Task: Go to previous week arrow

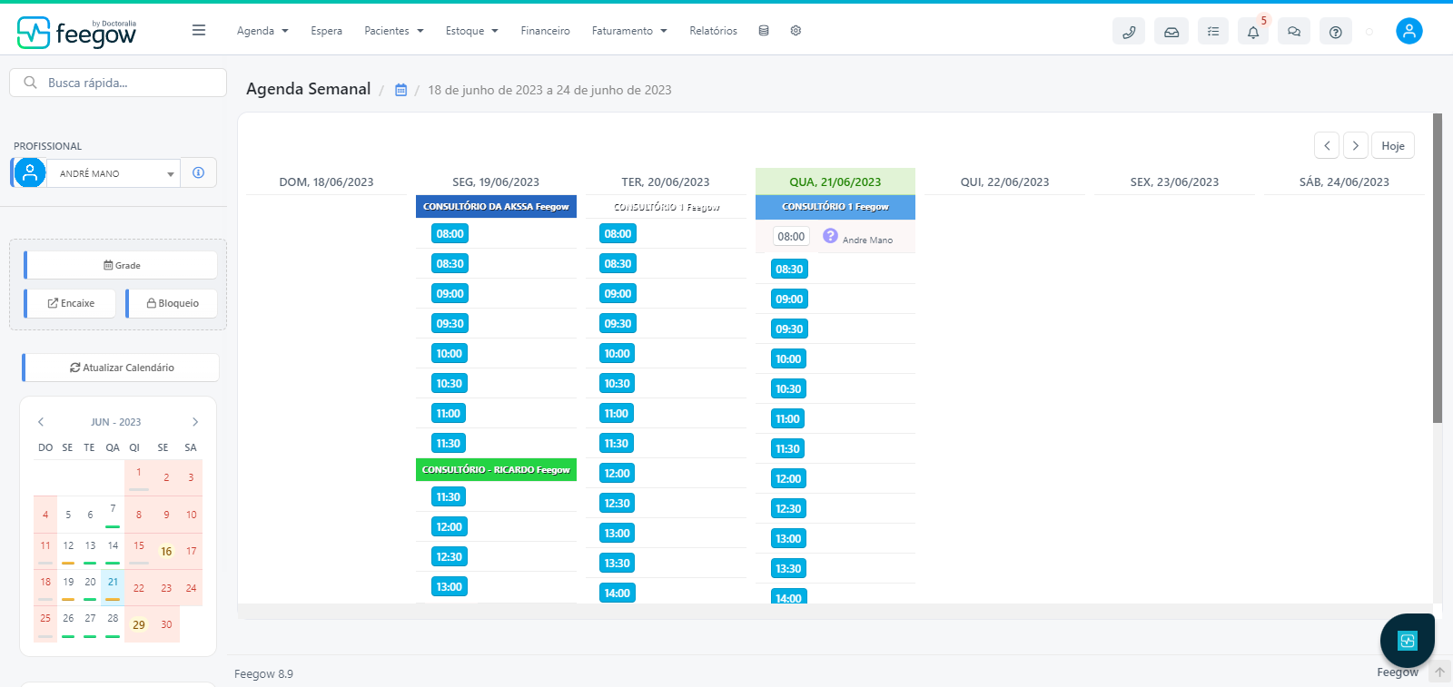Action: (x=1327, y=145)
